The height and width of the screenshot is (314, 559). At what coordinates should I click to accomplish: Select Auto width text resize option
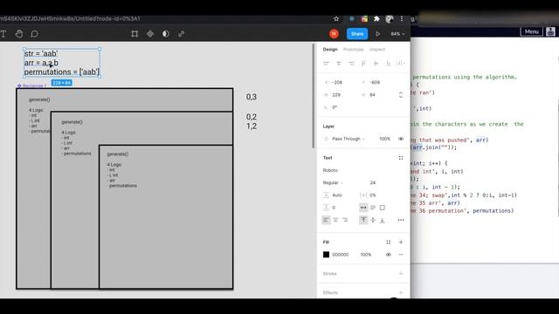click(363, 208)
